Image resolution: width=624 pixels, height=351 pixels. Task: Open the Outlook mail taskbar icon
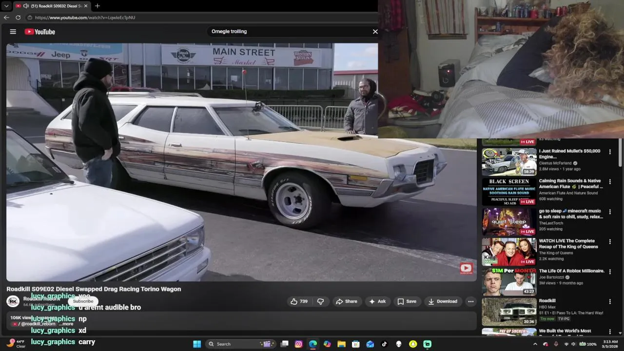370,344
